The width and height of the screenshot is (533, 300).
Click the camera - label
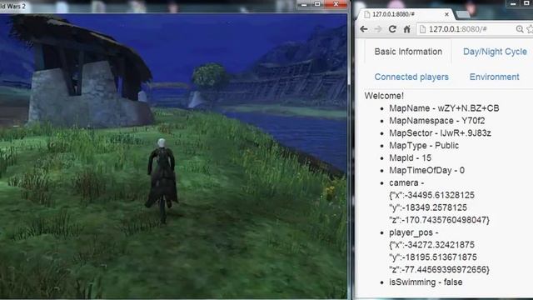coord(406,182)
